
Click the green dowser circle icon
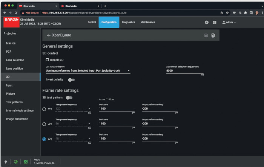coord(16,161)
